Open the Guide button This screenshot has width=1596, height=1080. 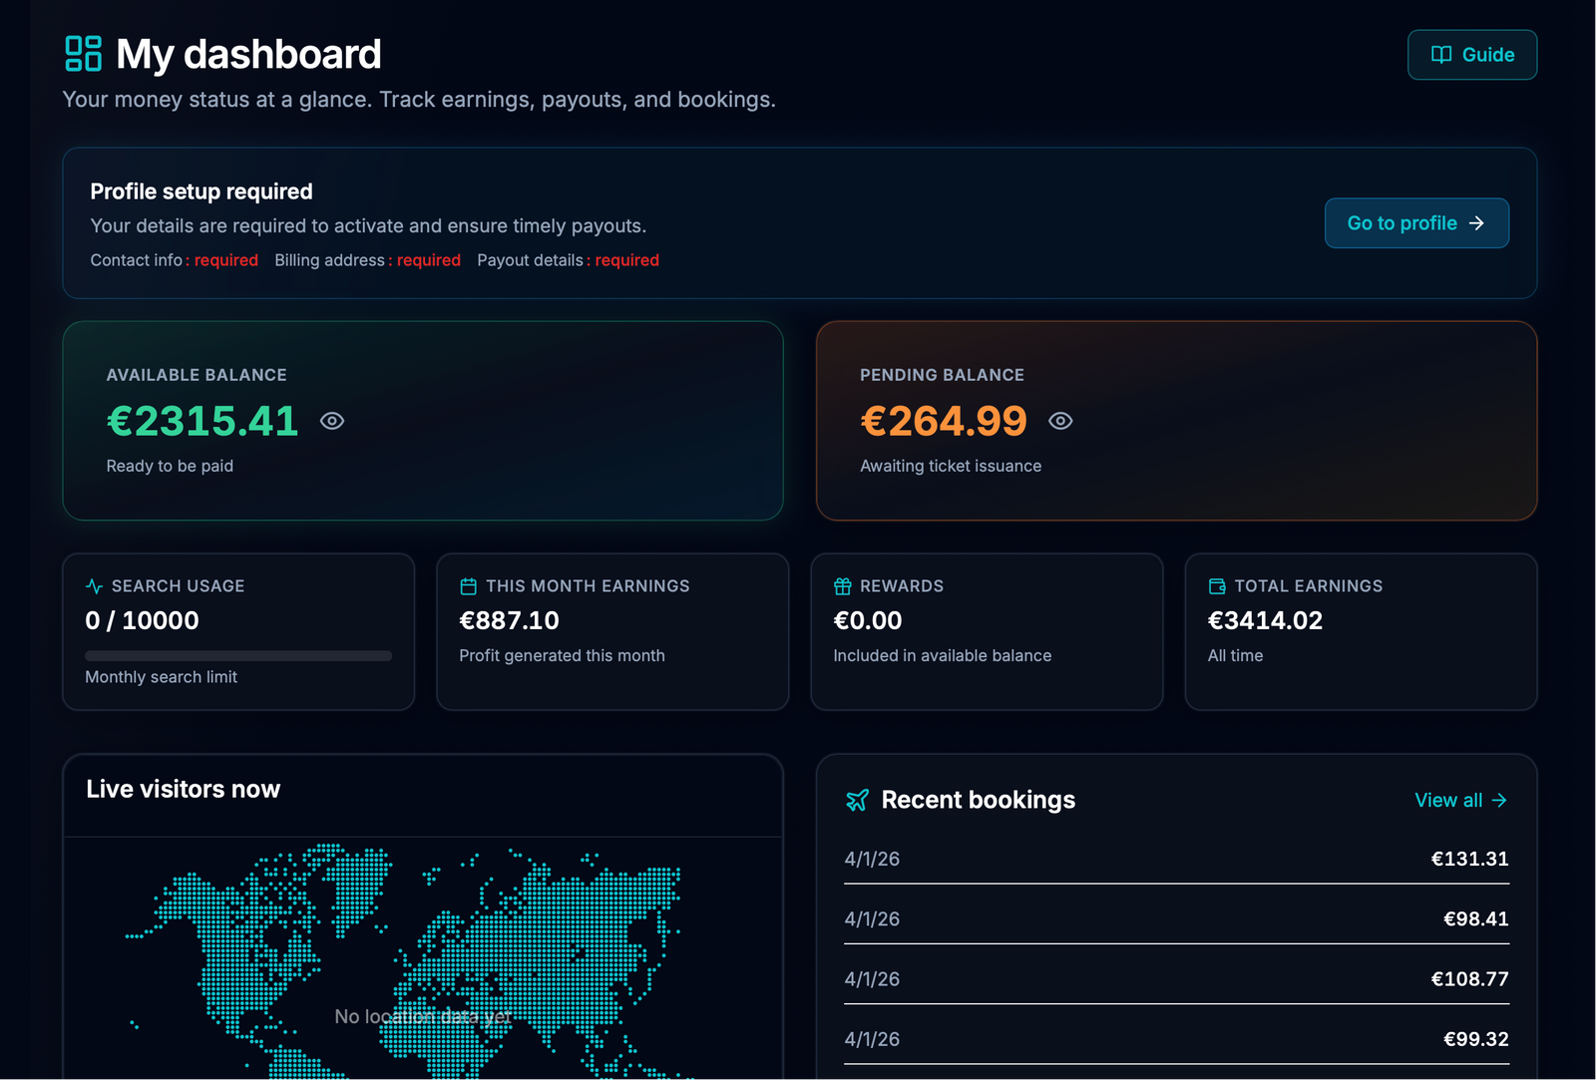pos(1472,55)
